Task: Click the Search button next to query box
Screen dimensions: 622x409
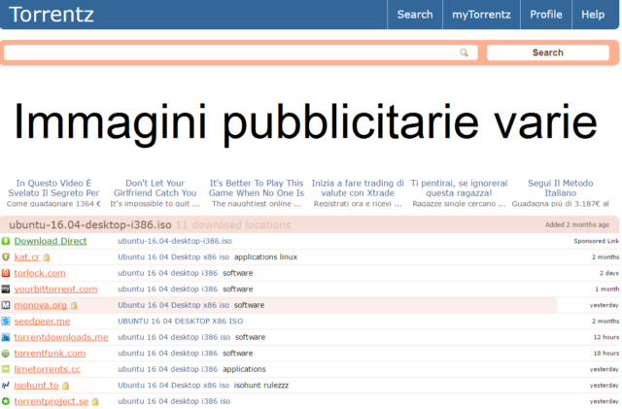Action: (548, 52)
